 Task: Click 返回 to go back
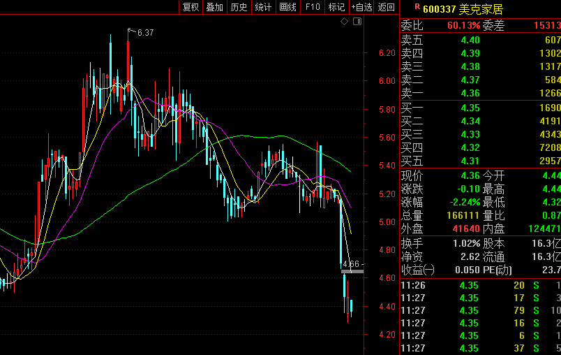click(x=386, y=7)
